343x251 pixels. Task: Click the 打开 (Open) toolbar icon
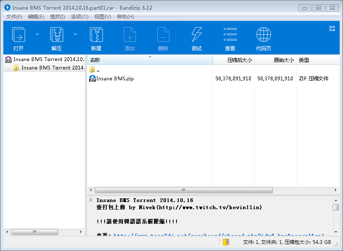click(x=18, y=35)
